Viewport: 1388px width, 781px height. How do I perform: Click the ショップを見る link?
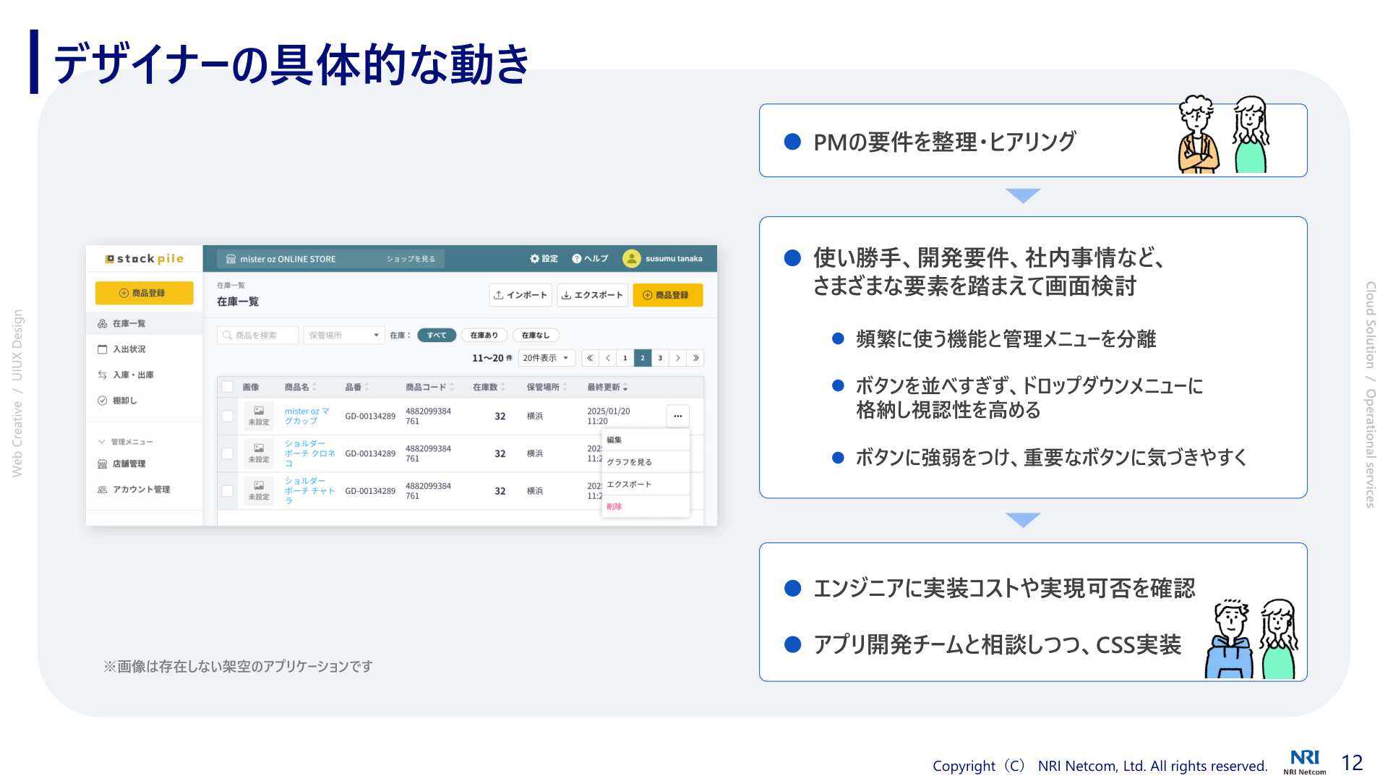point(411,259)
